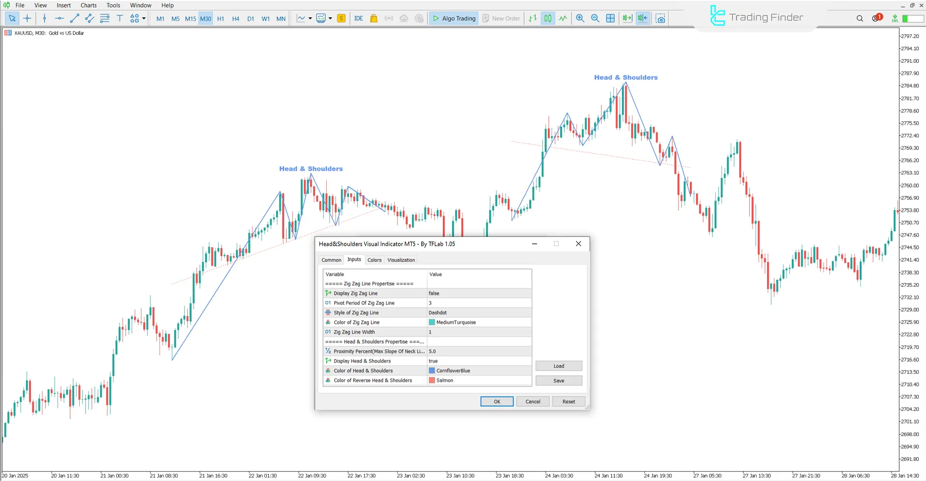The height and width of the screenshot is (481, 926).
Task: Click the Fibonacci retracement tool
Action: point(105,18)
